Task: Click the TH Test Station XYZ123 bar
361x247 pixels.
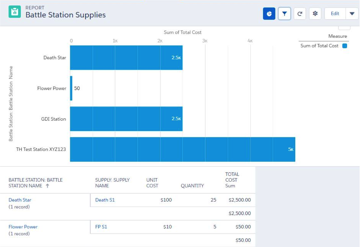Action: (x=183, y=149)
